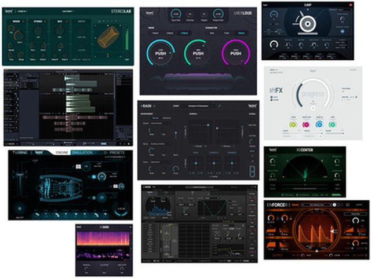The height and width of the screenshot is (278, 371).
Task: Click the info icon in the Enforcer header
Action: coord(334,205)
